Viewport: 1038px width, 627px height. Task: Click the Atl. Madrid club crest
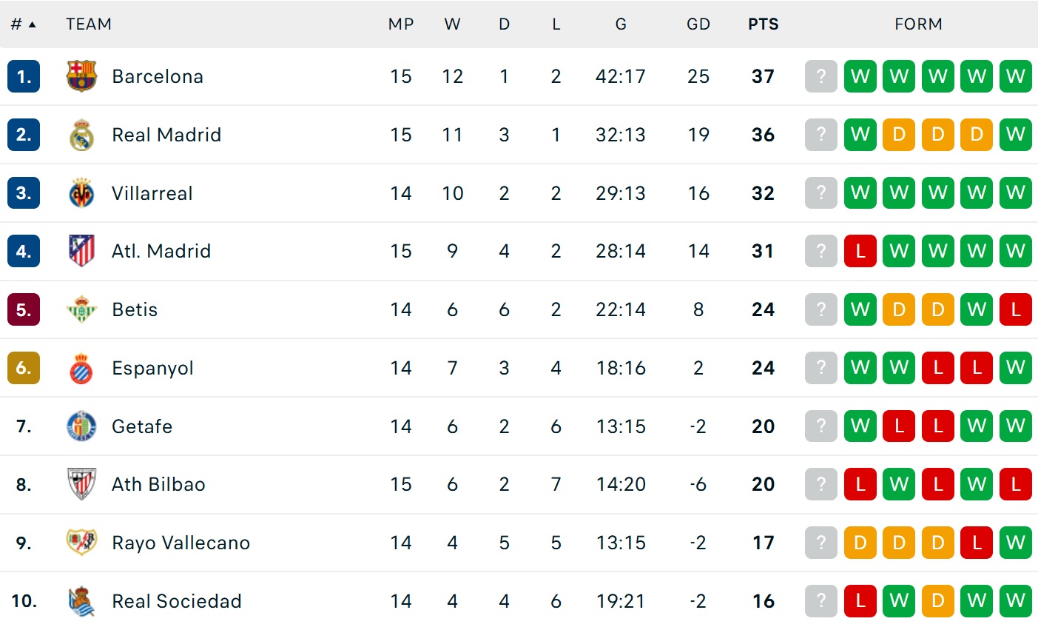click(81, 251)
